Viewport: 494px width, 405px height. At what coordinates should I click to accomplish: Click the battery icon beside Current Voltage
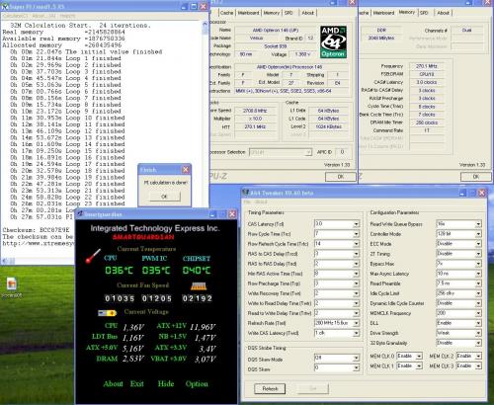[x=108, y=313]
